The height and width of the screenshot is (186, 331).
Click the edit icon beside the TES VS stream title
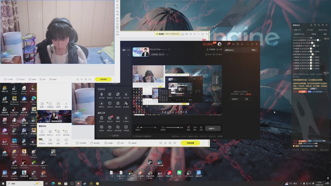(x=169, y=49)
